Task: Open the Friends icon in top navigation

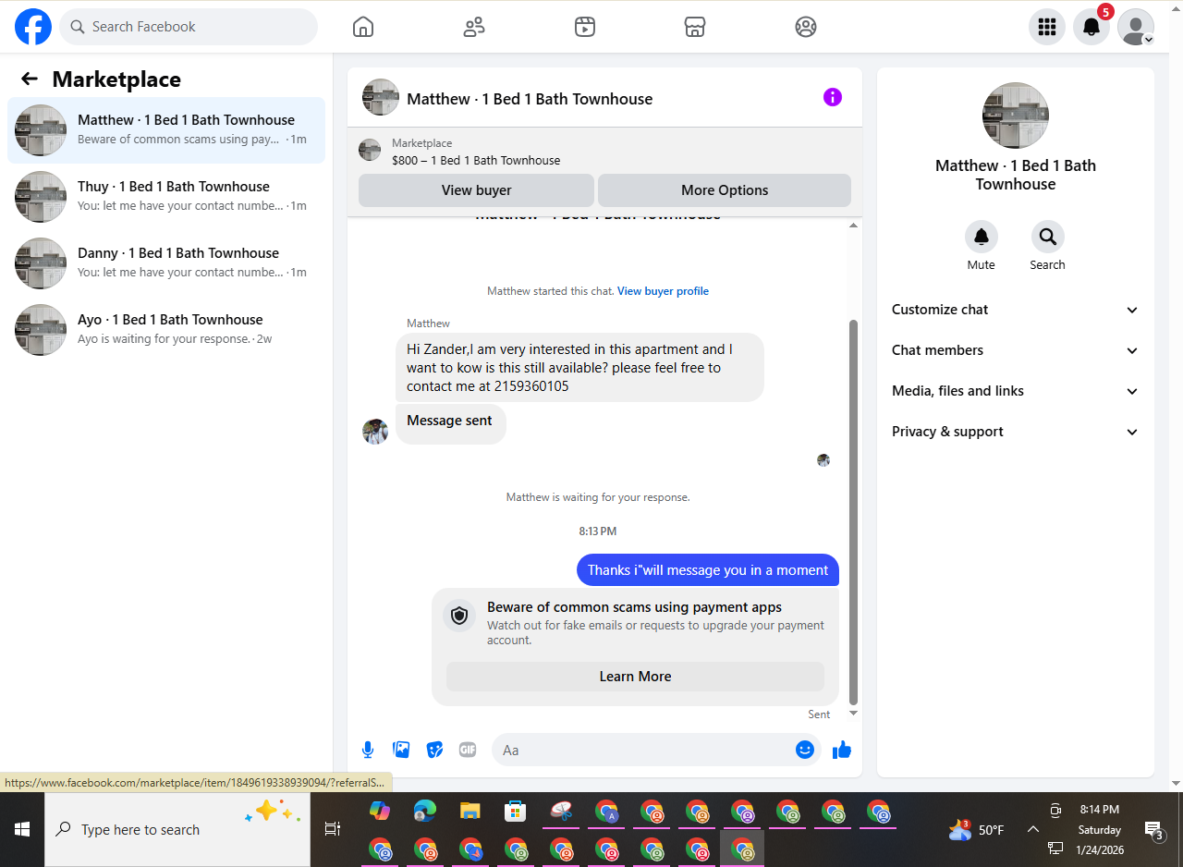Action: [x=474, y=27]
